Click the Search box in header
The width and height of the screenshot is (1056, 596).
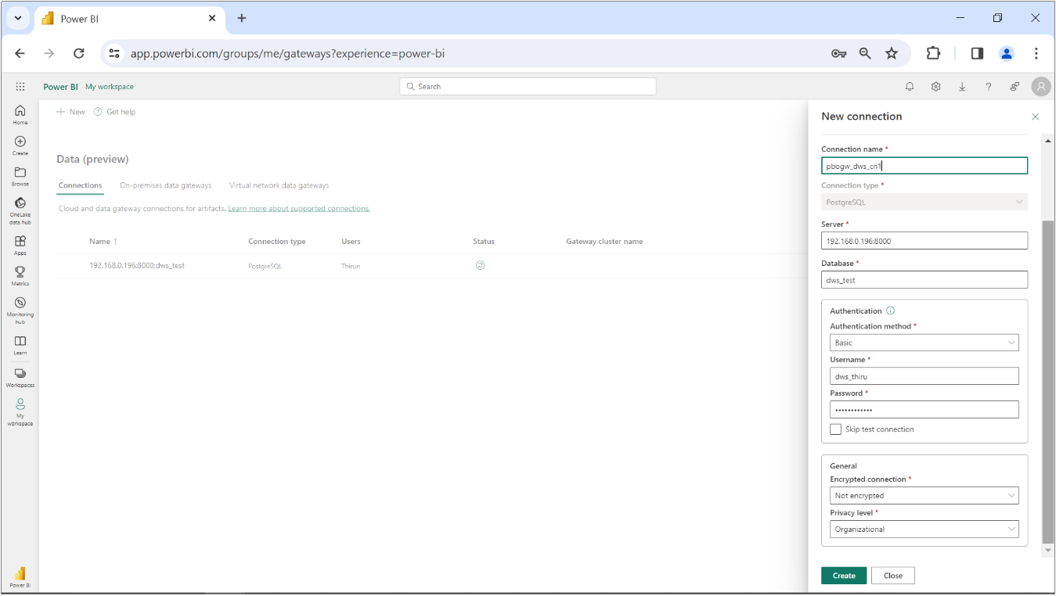528,87
